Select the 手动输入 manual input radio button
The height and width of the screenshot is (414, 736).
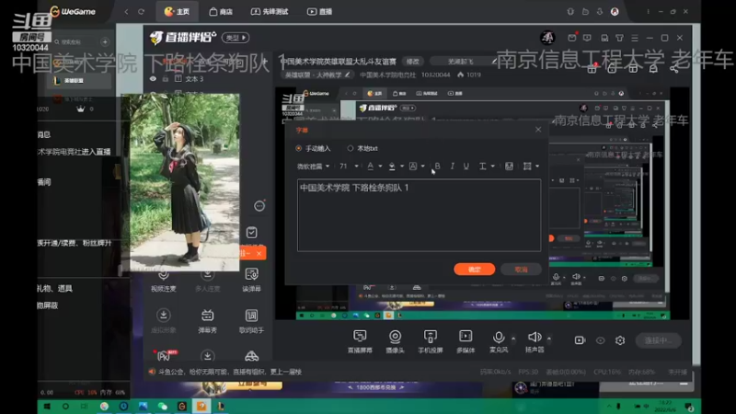point(298,148)
